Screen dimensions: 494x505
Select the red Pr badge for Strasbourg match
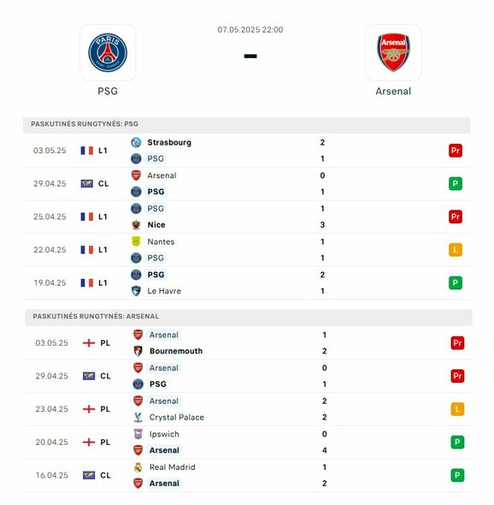(456, 151)
